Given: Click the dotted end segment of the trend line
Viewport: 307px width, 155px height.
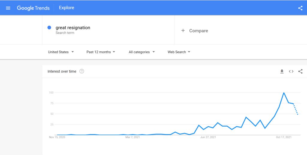Looking at the screenshot, I should tap(296, 109).
